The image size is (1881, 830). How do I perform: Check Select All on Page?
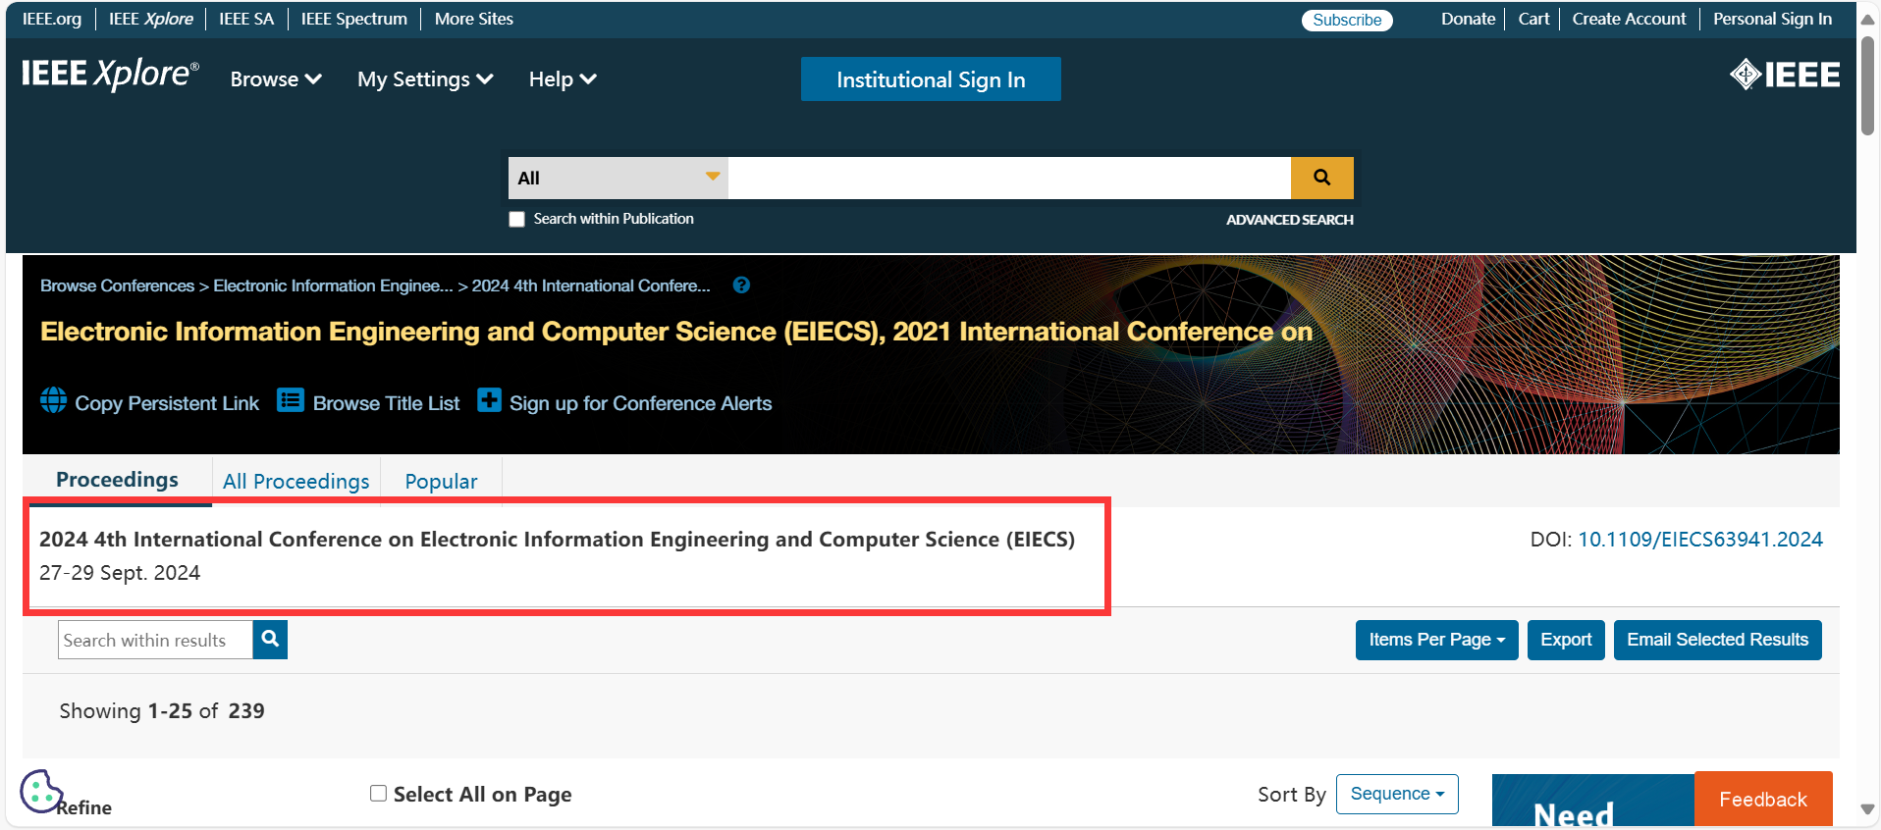click(378, 794)
